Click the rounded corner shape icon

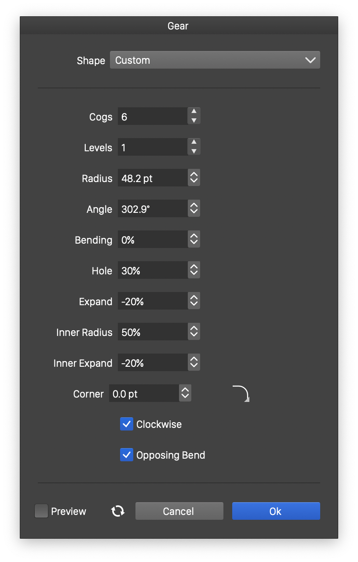[x=241, y=393]
